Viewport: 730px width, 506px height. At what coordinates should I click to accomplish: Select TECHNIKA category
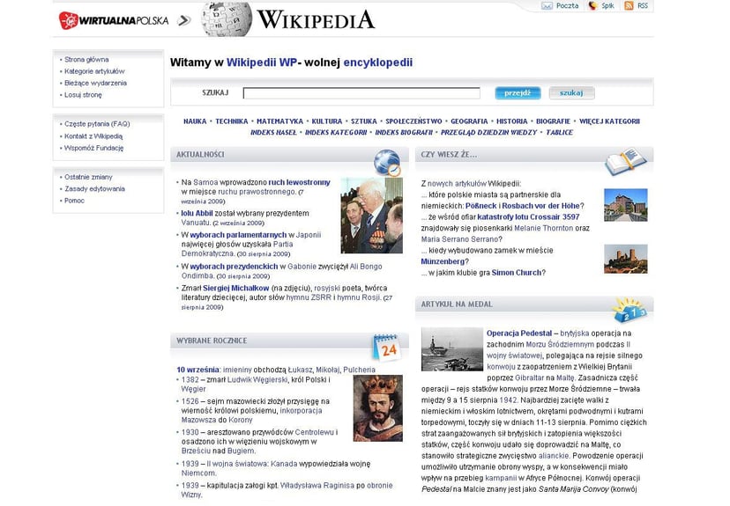[231, 121]
